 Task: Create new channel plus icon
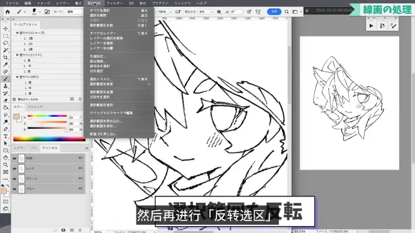pyautogui.click(x=72, y=230)
